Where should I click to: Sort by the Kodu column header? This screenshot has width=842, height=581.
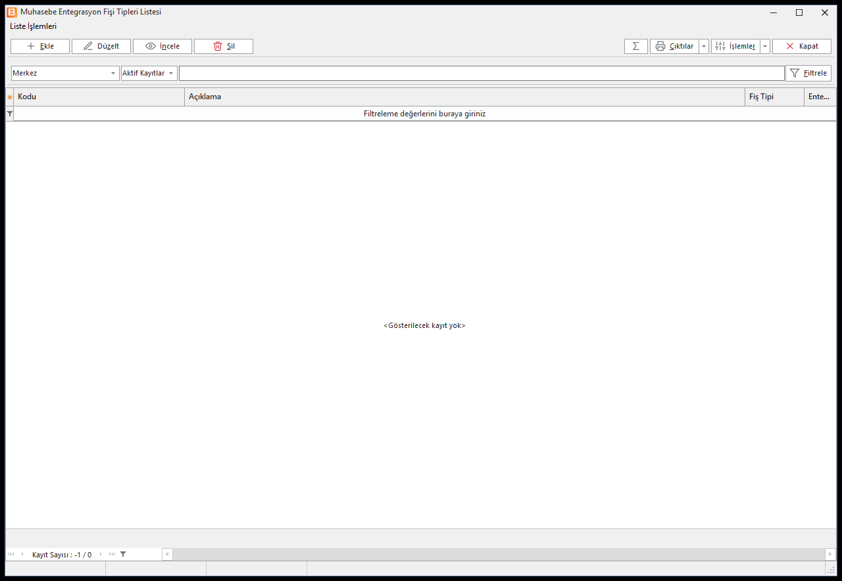pyautogui.click(x=99, y=97)
